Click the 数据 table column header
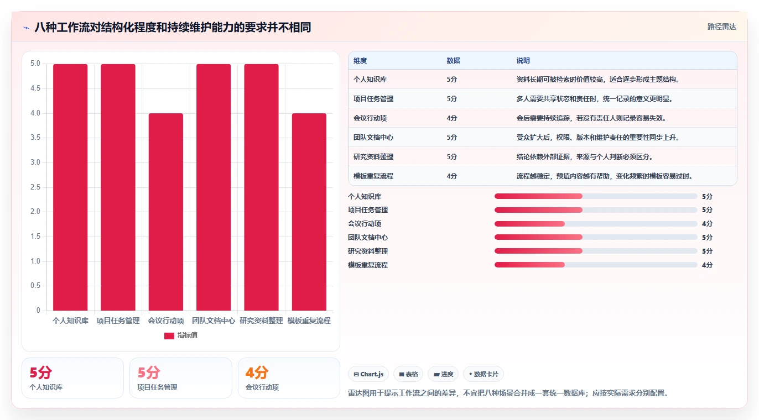Viewport: 759px width, 420px height. (454, 61)
